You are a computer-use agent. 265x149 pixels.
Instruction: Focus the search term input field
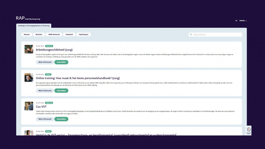[215, 35]
